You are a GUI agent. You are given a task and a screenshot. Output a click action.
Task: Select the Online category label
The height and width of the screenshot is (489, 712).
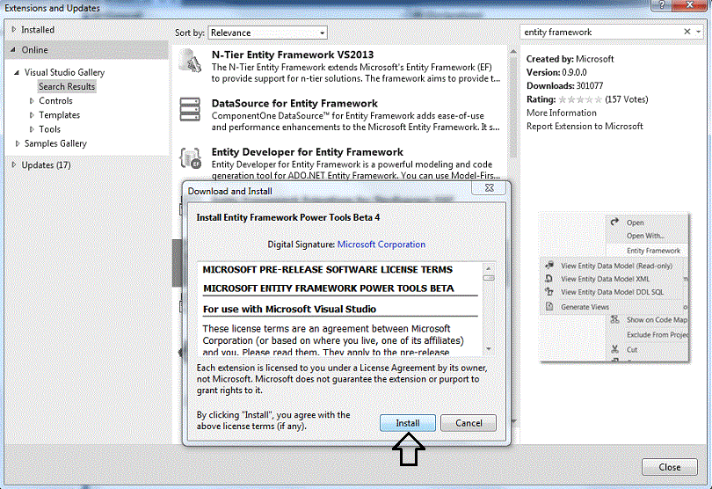click(35, 49)
